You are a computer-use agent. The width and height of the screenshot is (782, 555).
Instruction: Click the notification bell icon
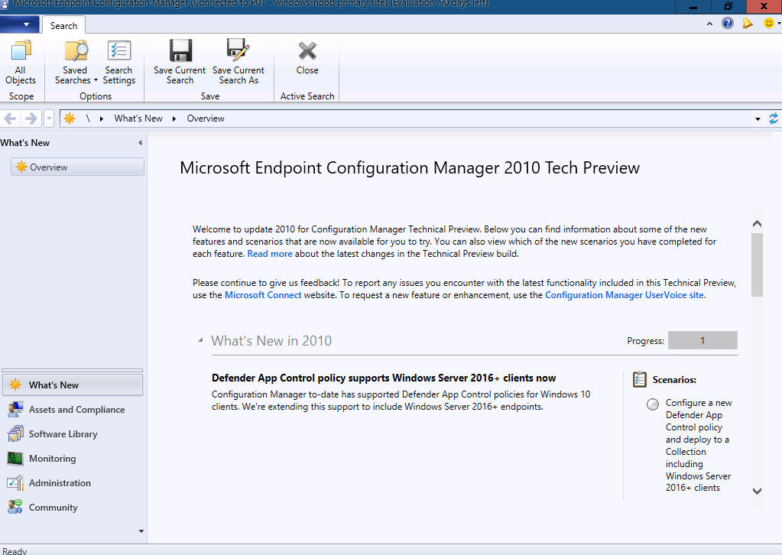(x=748, y=23)
